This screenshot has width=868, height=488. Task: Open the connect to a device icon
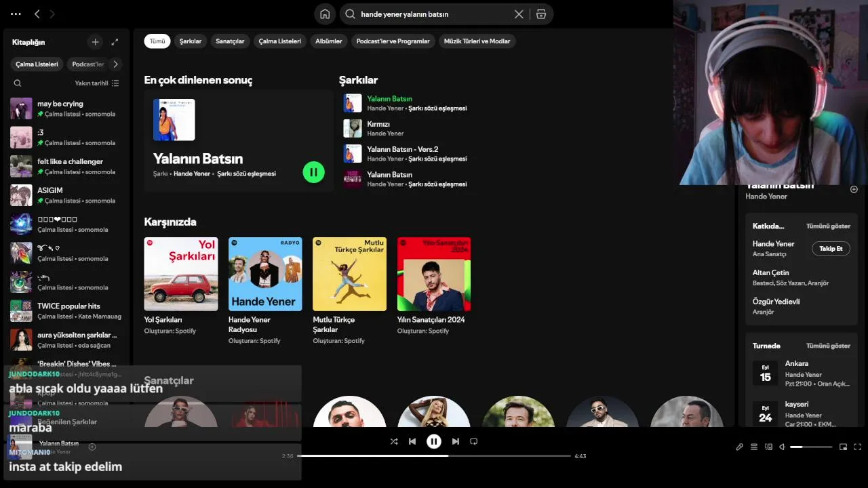point(768,447)
